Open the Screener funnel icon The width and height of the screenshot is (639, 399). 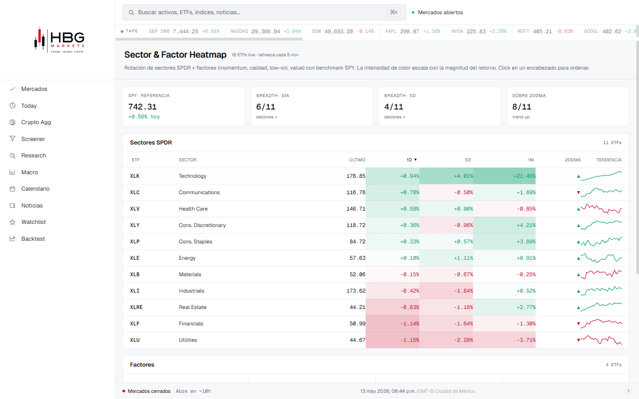tap(12, 139)
